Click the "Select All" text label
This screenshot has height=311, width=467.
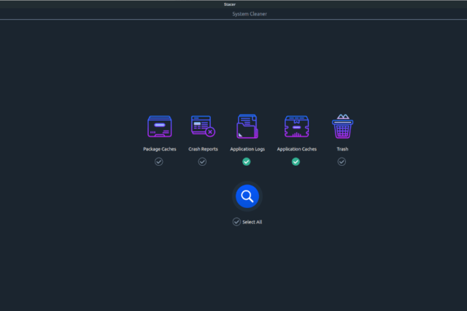[x=252, y=222]
